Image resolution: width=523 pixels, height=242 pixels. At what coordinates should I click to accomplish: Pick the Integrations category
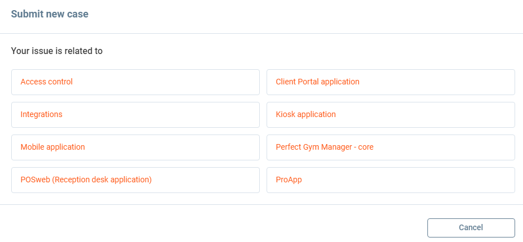pyautogui.click(x=135, y=115)
